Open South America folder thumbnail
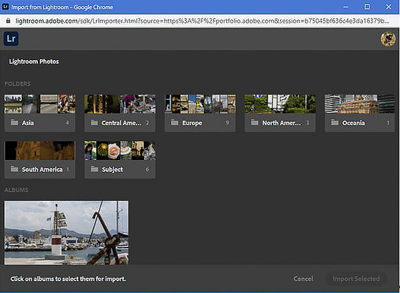This screenshot has width=400, height=293. coord(40,151)
